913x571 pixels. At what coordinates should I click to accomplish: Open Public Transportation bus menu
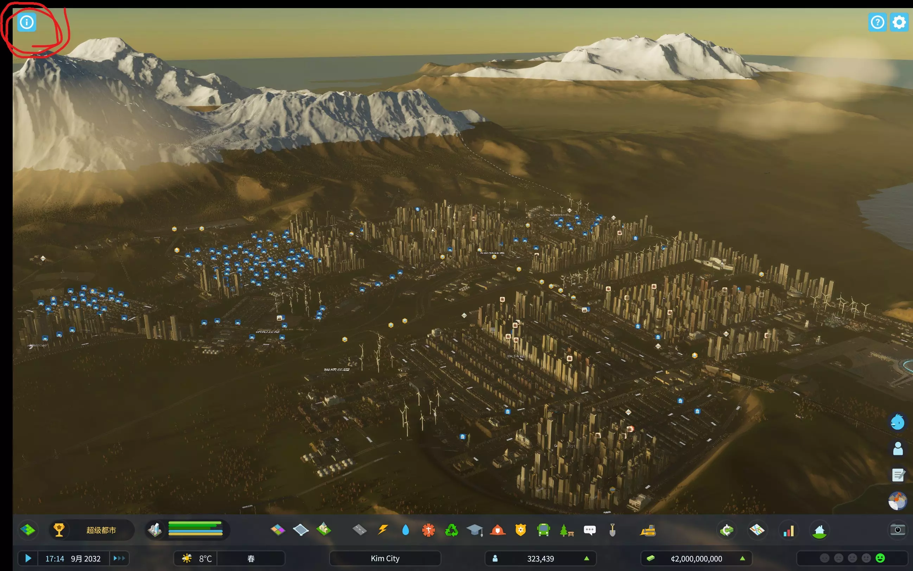click(543, 530)
